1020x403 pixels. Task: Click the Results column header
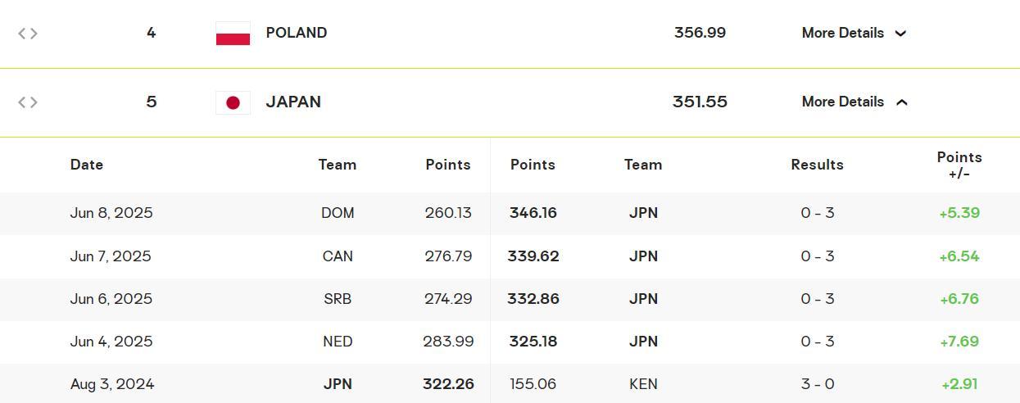pyautogui.click(x=817, y=165)
